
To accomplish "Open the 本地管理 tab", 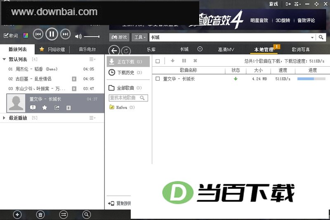I will tap(264, 49).
